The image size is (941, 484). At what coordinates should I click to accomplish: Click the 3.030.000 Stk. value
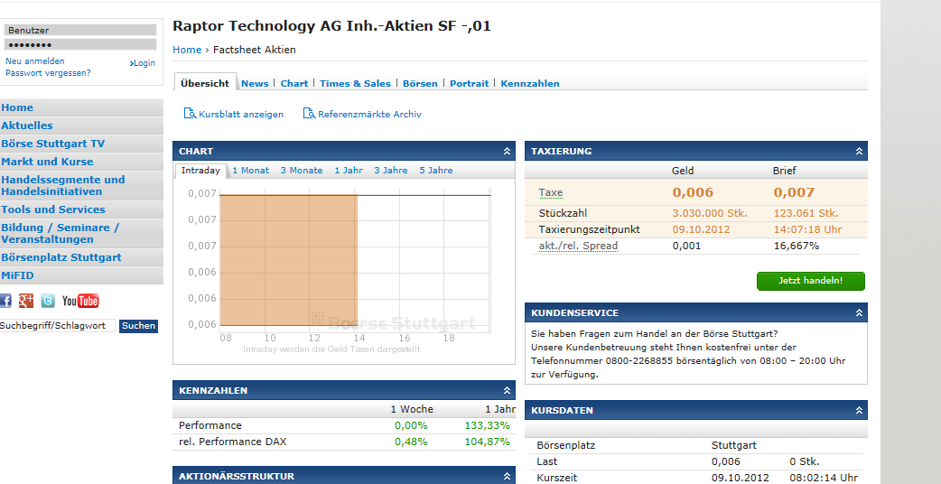tap(709, 213)
